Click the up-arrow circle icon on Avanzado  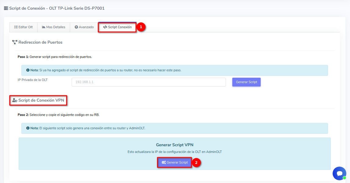click(x=76, y=27)
